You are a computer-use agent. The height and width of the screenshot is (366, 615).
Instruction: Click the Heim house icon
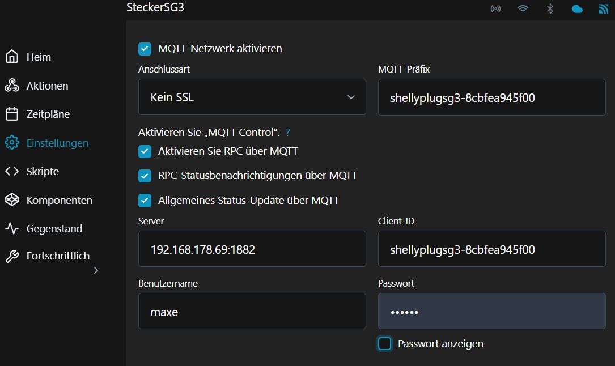(12, 57)
